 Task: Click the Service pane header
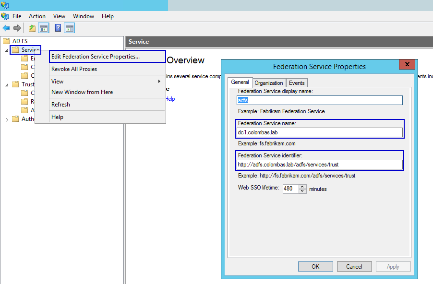[279, 42]
